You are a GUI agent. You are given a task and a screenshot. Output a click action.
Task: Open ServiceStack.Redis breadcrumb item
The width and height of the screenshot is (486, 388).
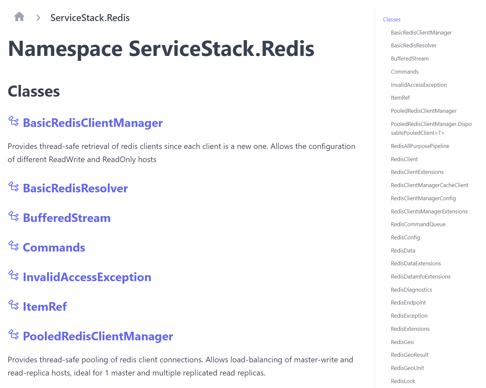point(90,18)
